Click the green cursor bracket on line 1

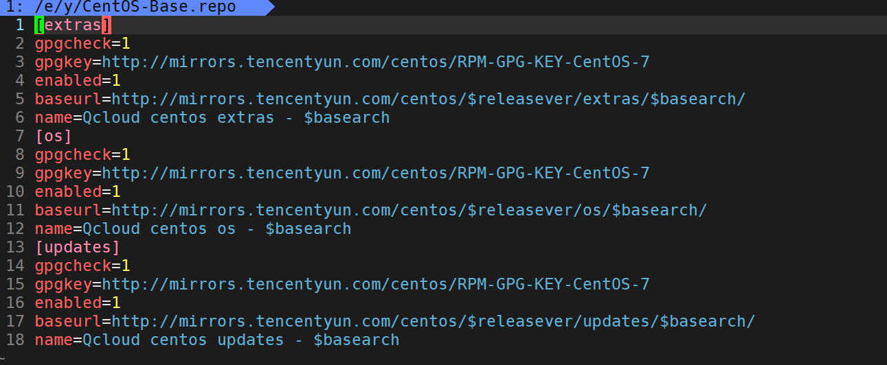point(39,25)
